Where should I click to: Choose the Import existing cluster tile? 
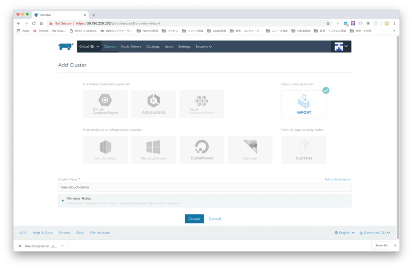[303, 104]
